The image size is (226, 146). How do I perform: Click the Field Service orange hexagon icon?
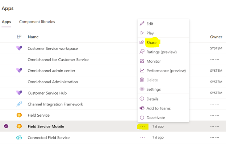tap(19, 115)
